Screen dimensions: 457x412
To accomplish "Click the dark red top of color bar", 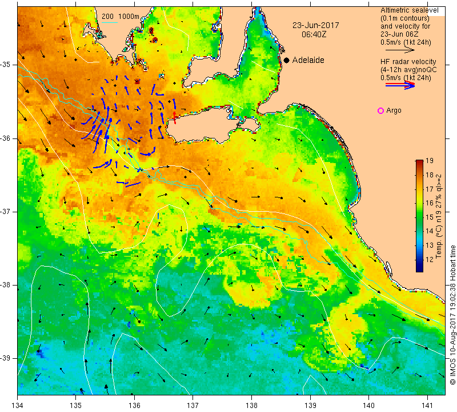I will tap(419, 161).
